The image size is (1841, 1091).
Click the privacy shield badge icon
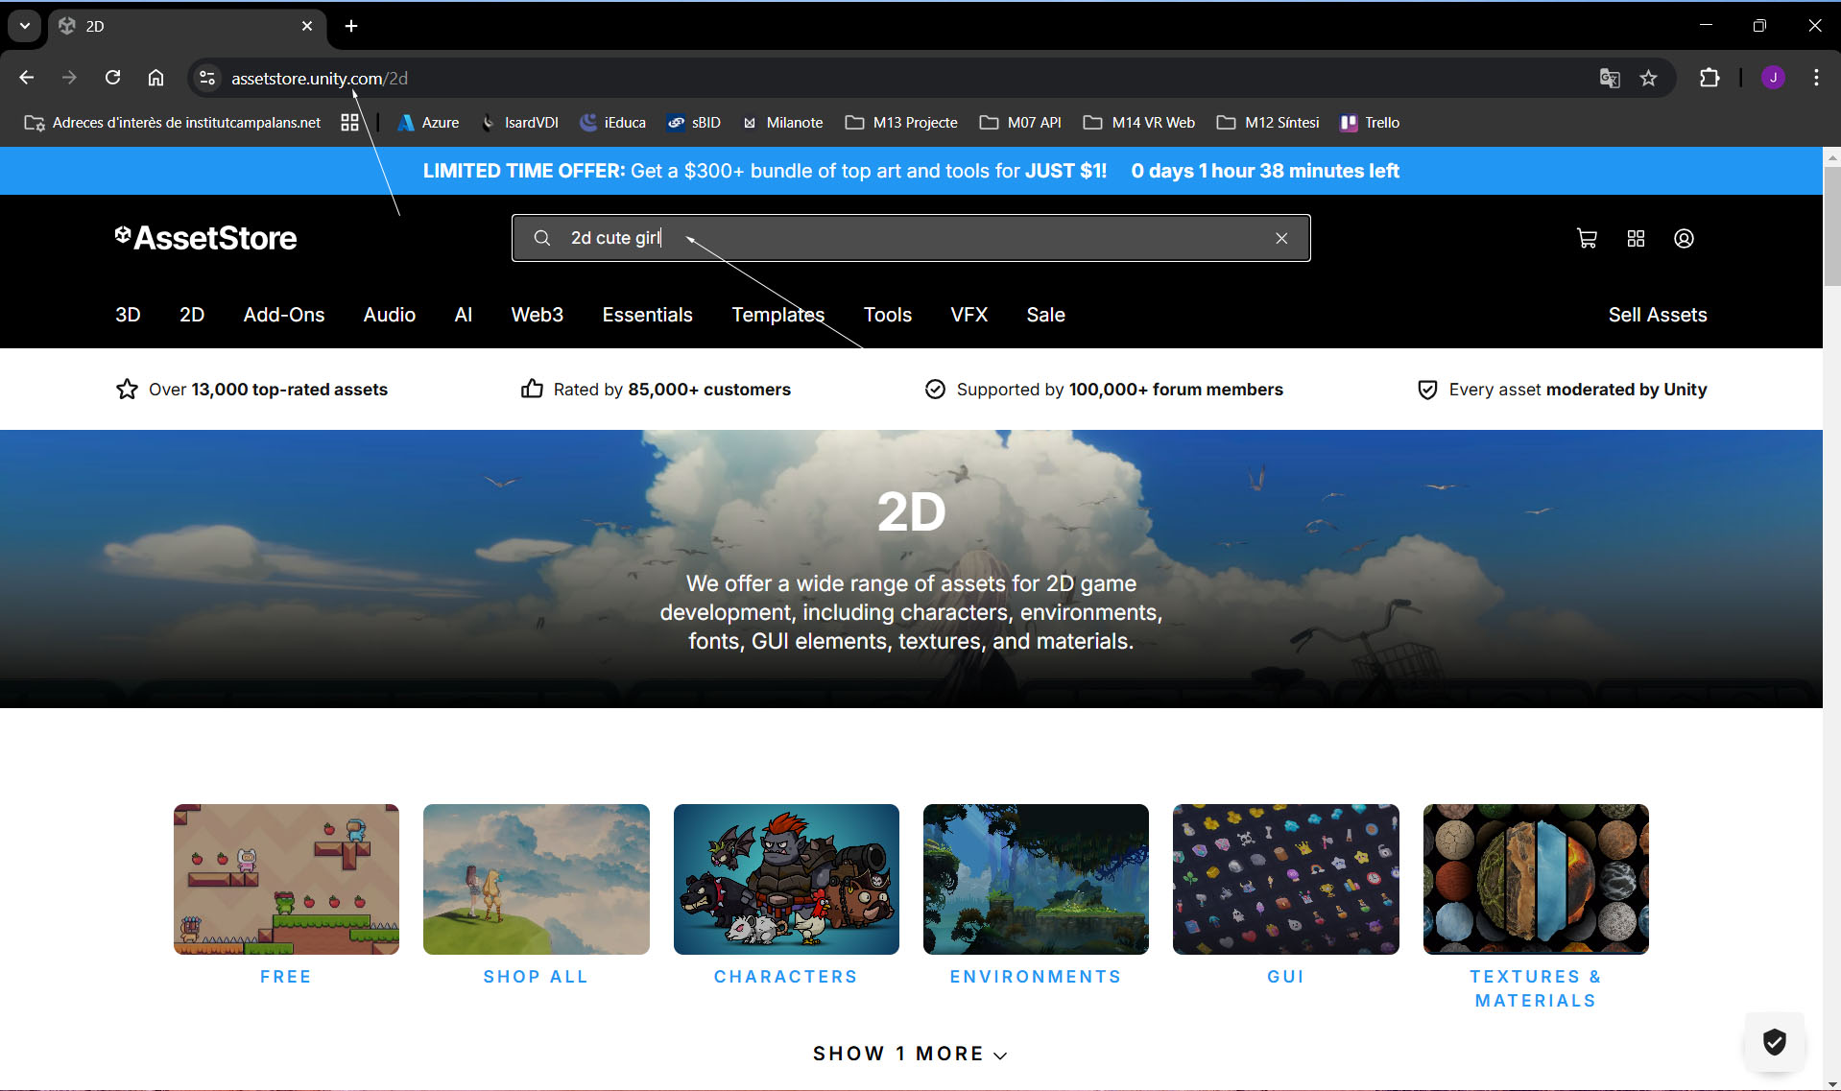(1774, 1041)
